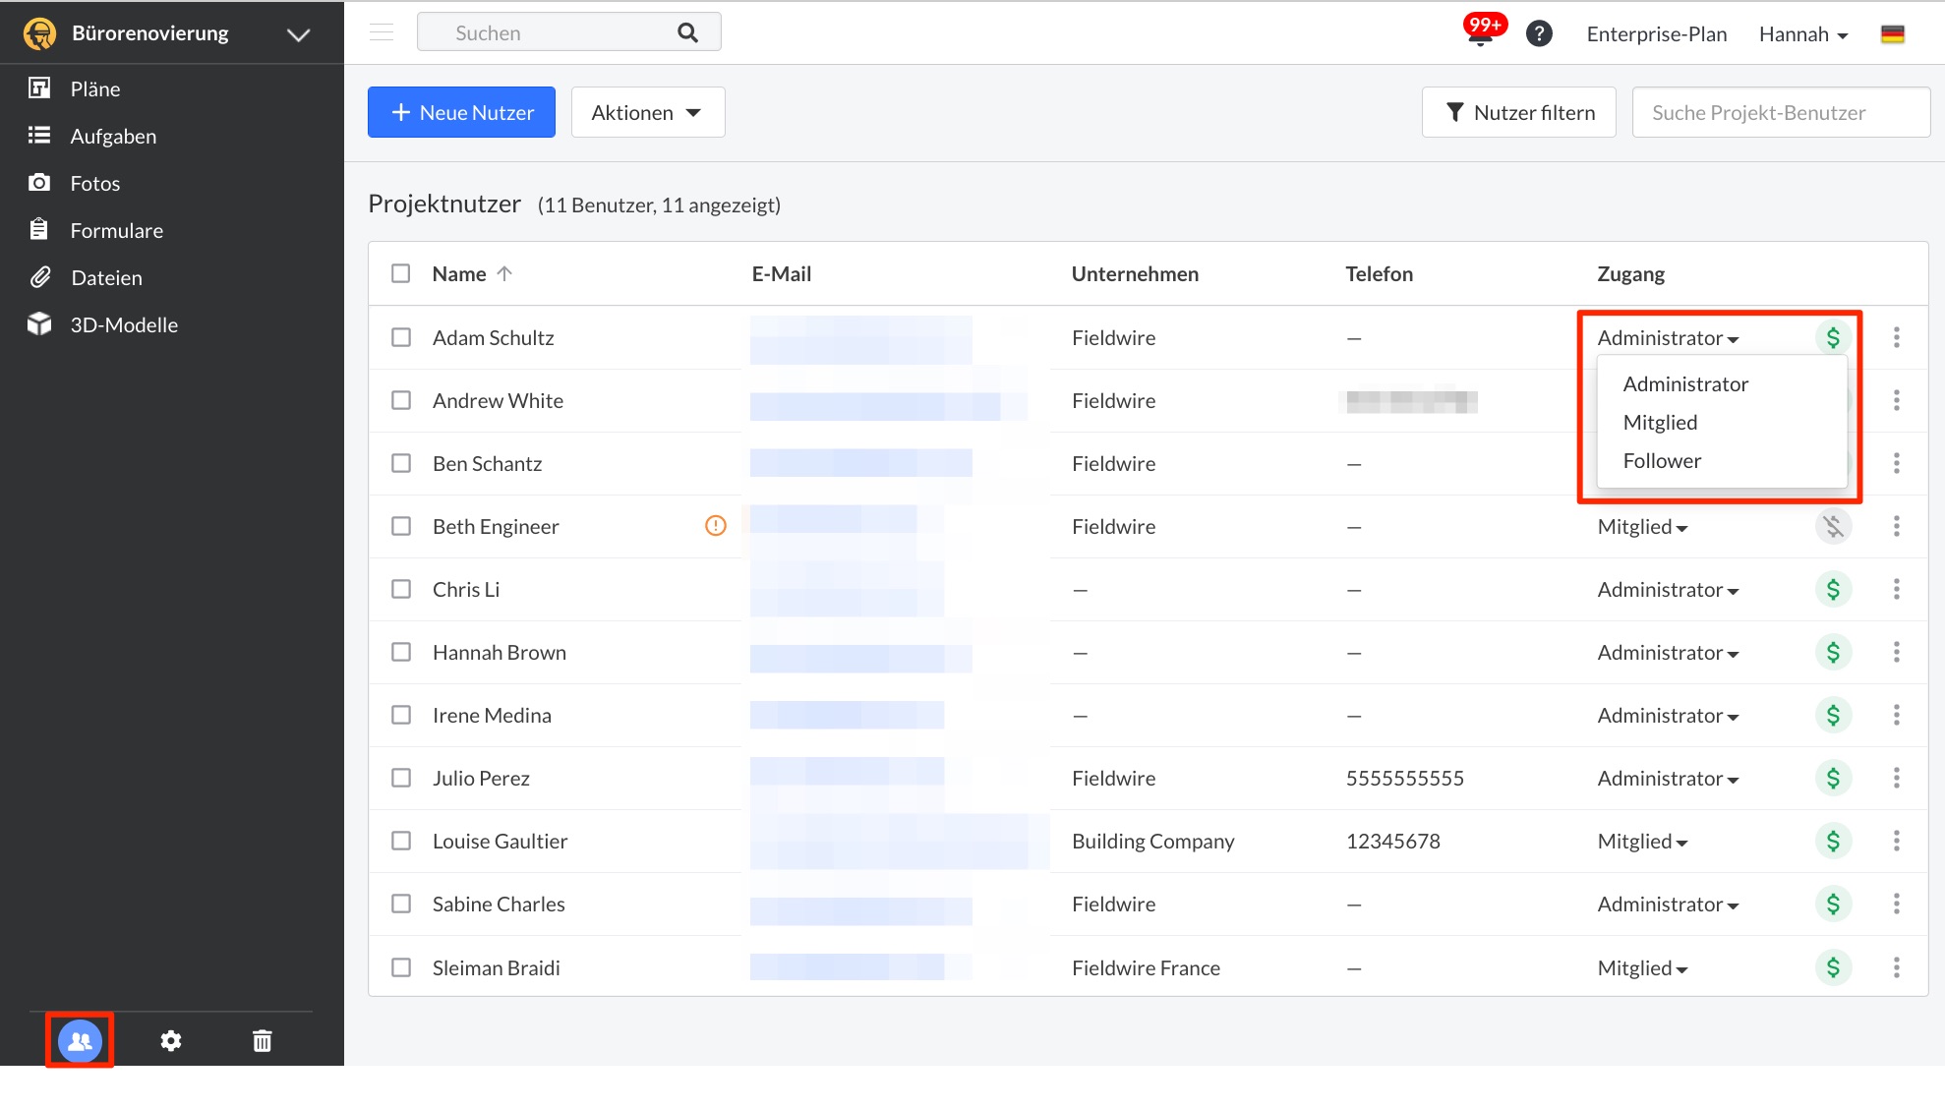1945x1109 pixels.
Task: Open three-dot menu for Andrew White
Action: click(x=1897, y=400)
